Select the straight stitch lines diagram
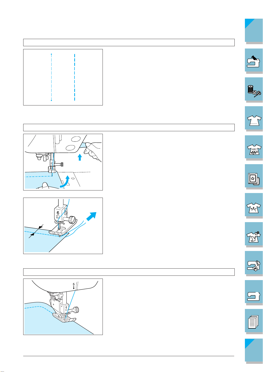The height and width of the screenshot is (372, 263). pyautogui.click(x=63, y=77)
